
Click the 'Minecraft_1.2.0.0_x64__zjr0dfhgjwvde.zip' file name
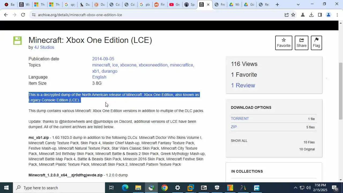click(x=65, y=175)
